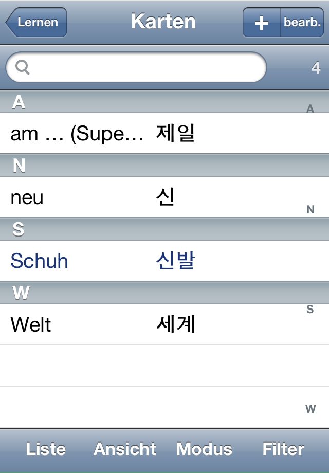Tap the card count number 4

(x=316, y=67)
